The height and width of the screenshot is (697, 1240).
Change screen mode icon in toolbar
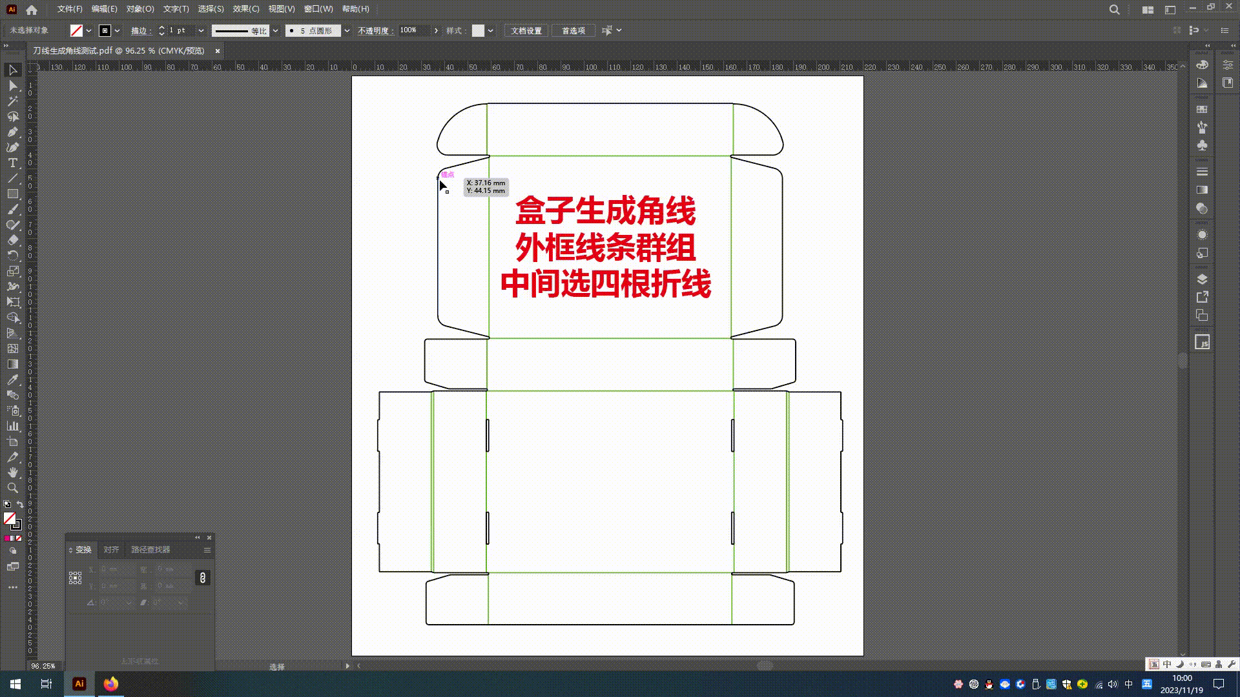pyautogui.click(x=13, y=567)
